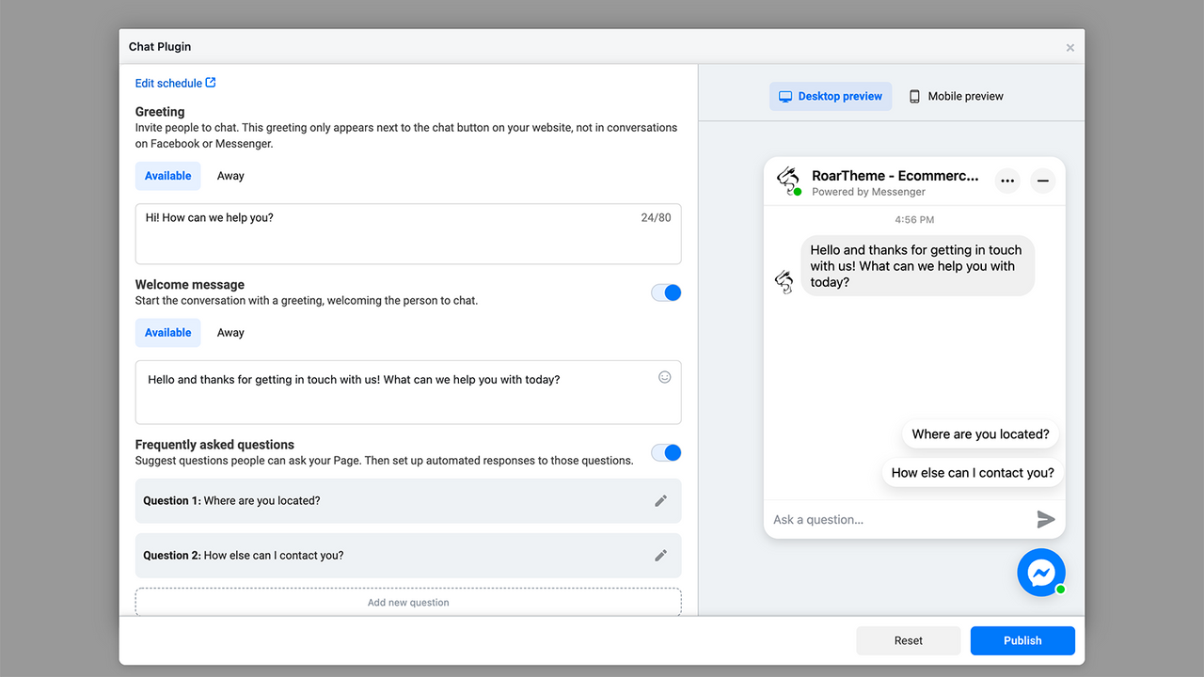
Task: Open the emoji picker in the welcome message field
Action: [664, 376]
